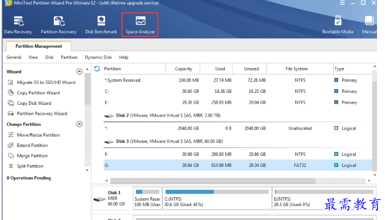Click E:(NTFS) block in disk map
Image resolution: width=385 pixels, height=220 pixels.
pos(324,198)
